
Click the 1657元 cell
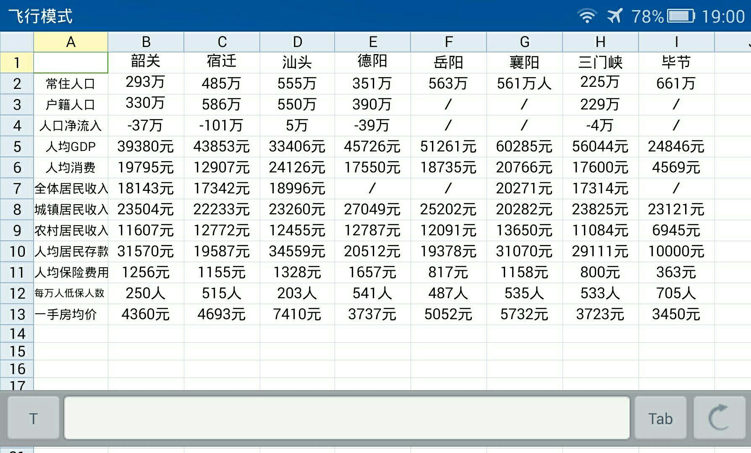(373, 272)
